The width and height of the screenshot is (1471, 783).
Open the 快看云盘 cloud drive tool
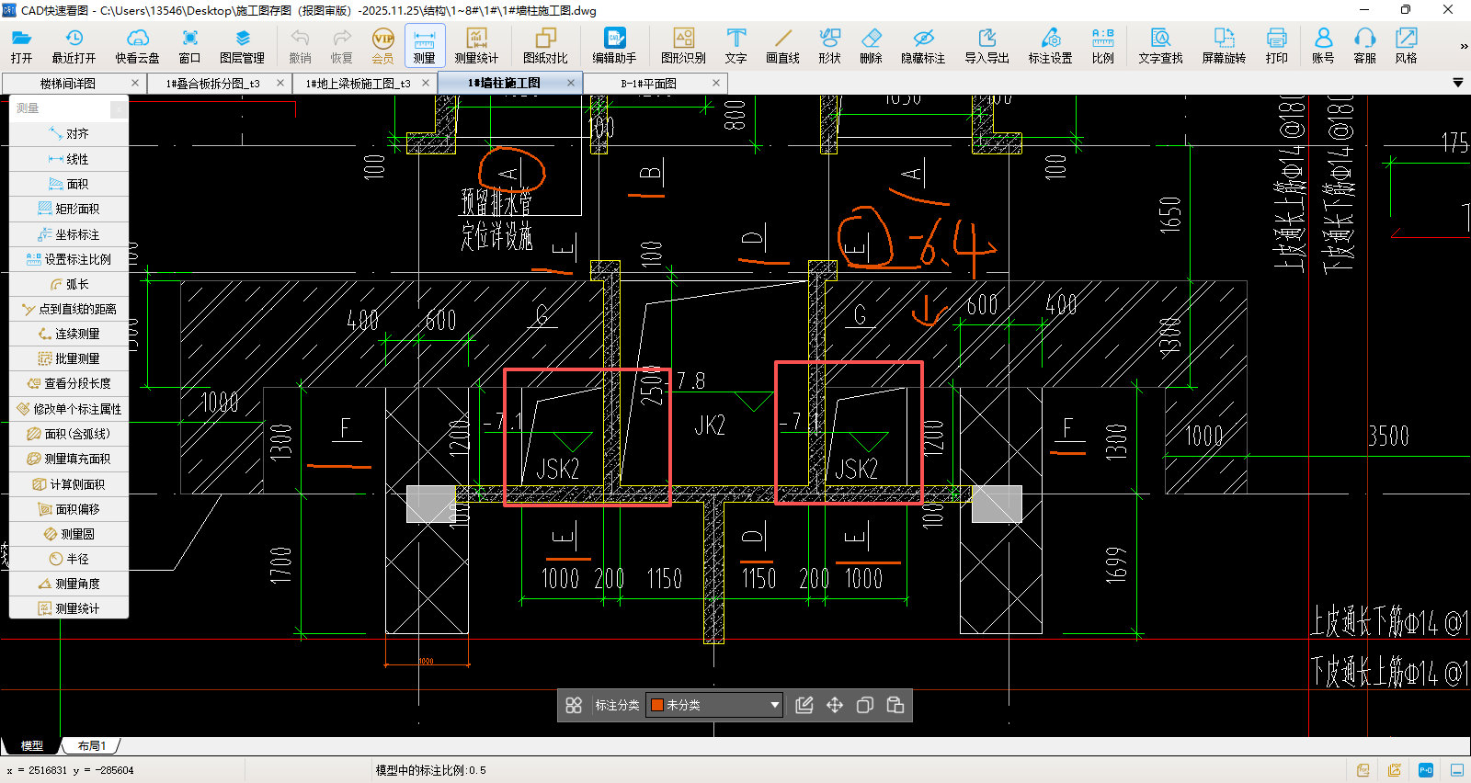click(137, 45)
